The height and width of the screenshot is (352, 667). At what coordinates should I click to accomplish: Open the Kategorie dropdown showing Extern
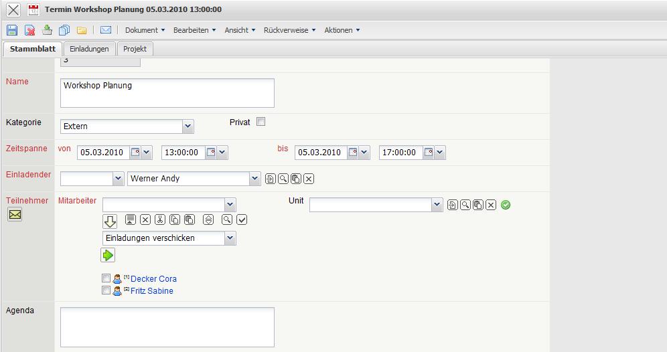coord(188,126)
